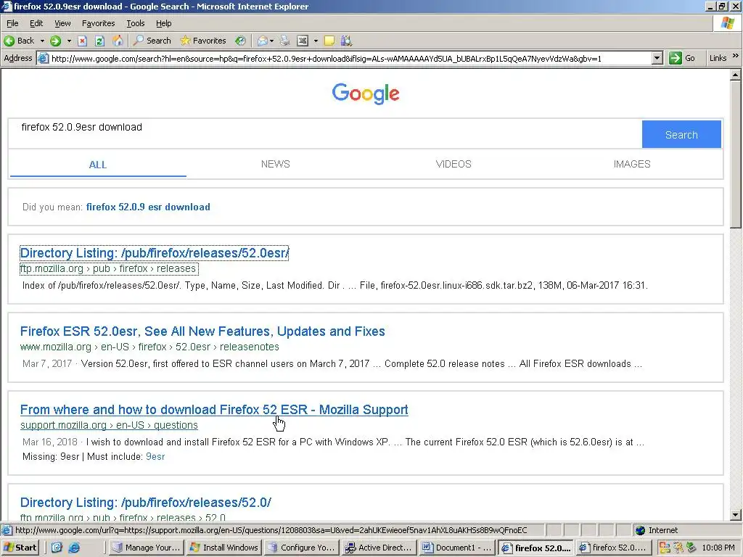Click the 'Must include: 9esr' link
The height and width of the screenshot is (557, 743).
click(x=155, y=457)
